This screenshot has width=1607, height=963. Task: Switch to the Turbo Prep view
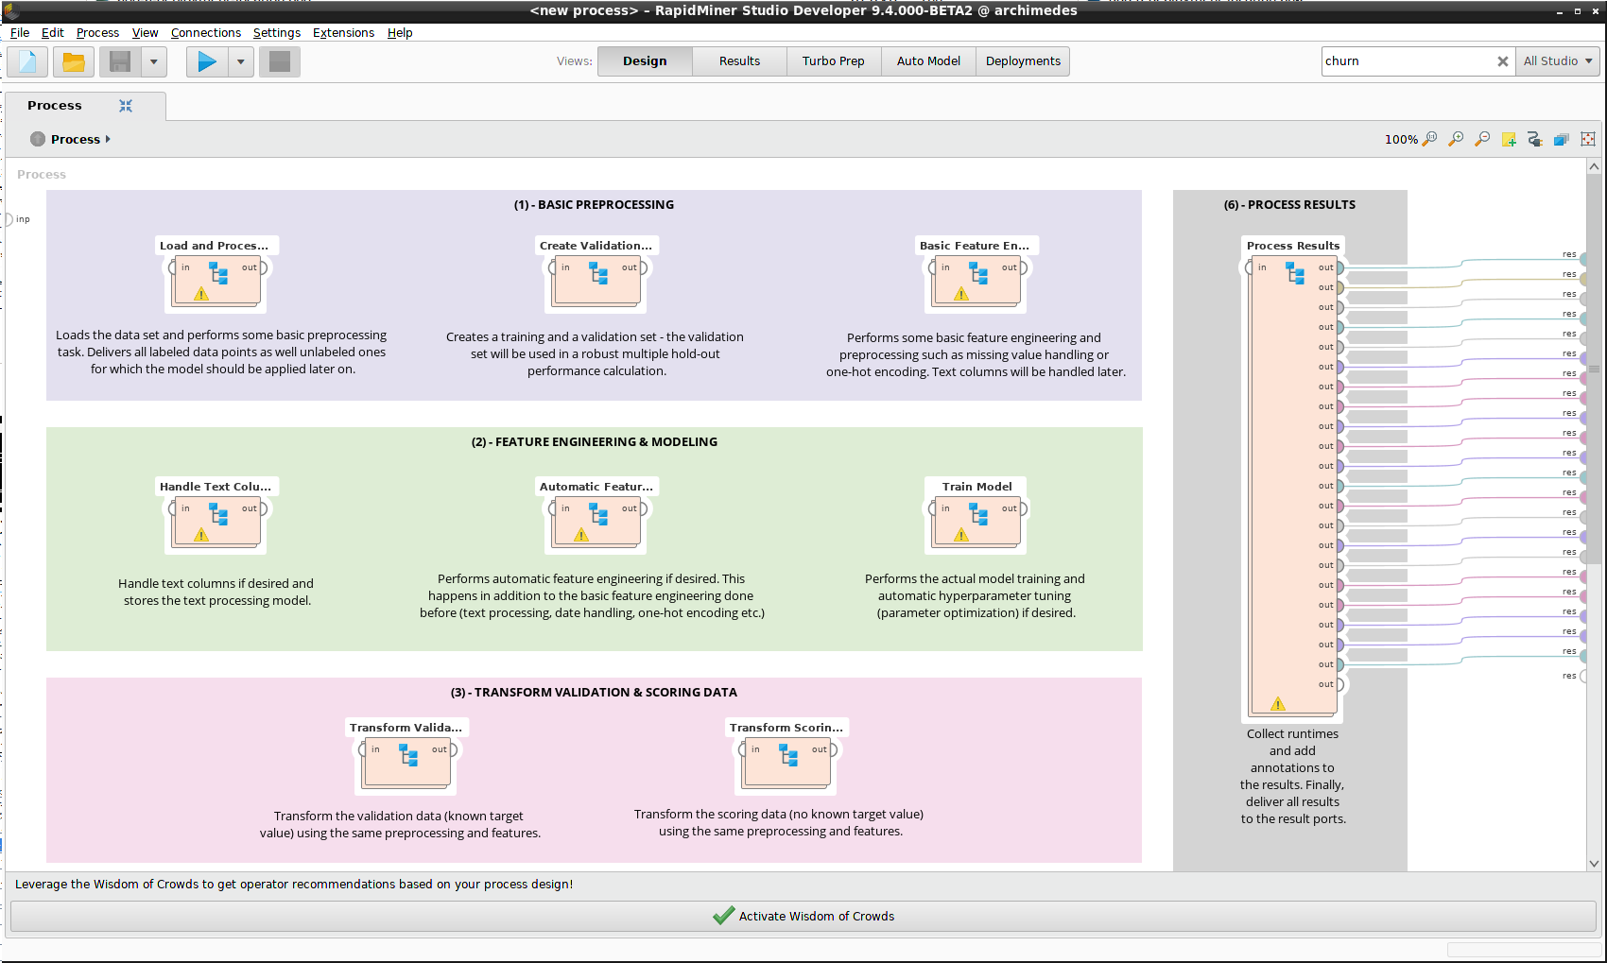click(x=834, y=61)
